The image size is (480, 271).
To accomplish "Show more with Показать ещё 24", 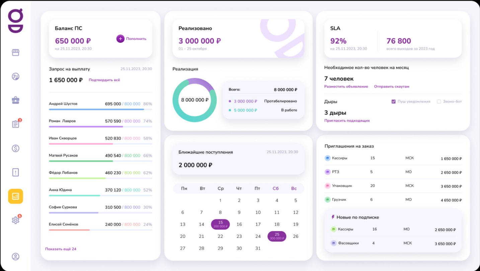I will pyautogui.click(x=61, y=249).
